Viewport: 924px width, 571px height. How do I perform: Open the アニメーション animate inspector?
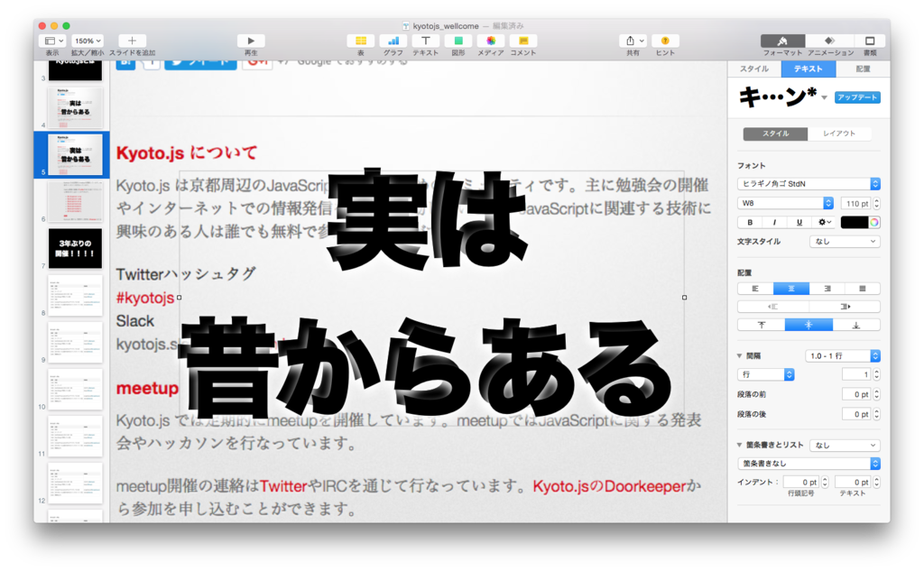coord(829,41)
